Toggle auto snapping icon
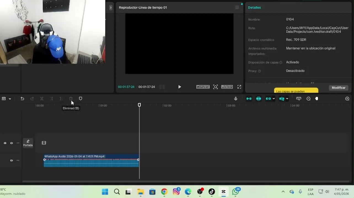Screen dimensions: 354x198 (x=259, y=98)
